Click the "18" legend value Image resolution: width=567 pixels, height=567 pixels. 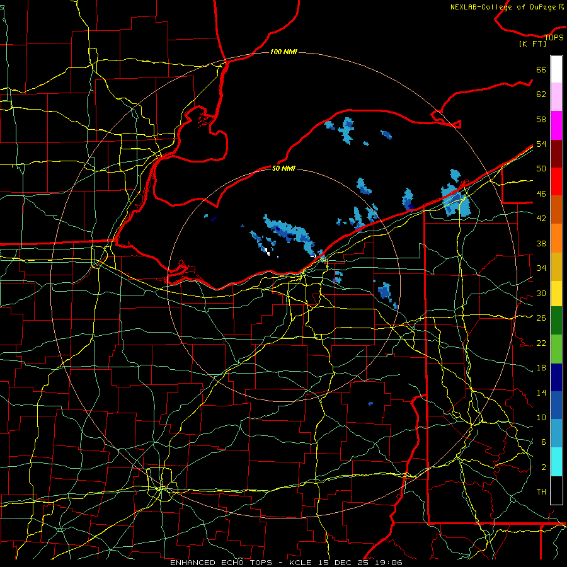(x=541, y=368)
